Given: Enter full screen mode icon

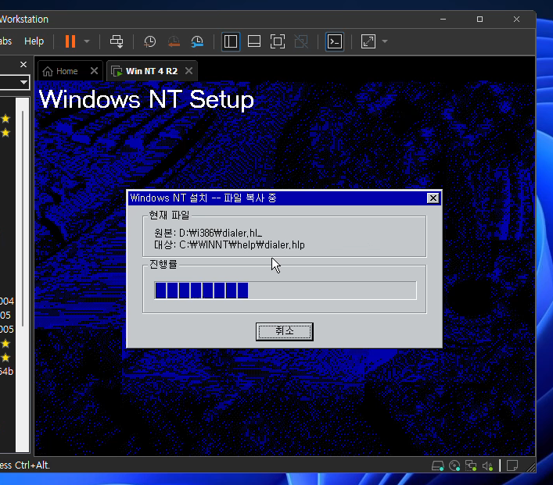Looking at the screenshot, I should pos(278,41).
